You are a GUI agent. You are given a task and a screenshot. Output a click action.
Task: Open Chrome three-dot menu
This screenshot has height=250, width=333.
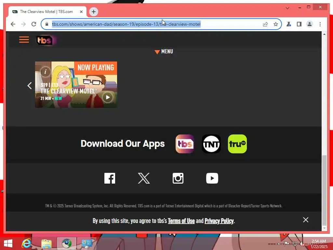tap(320, 24)
